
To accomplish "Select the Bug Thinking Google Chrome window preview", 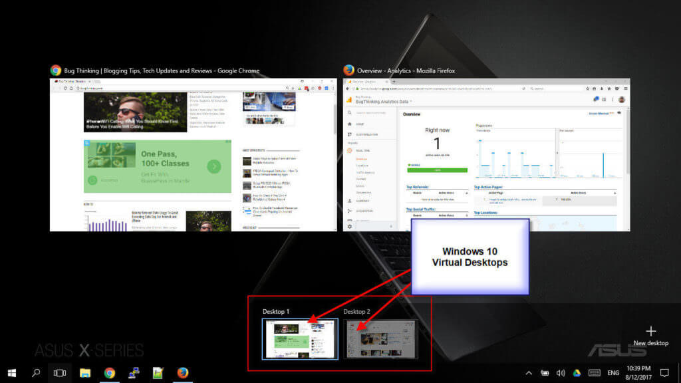I will 194,154.
